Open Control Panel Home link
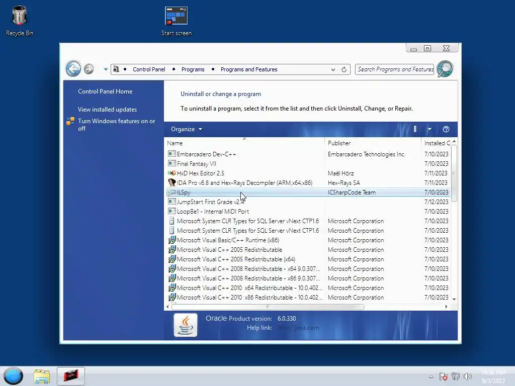The height and width of the screenshot is (386, 515). 105,91
